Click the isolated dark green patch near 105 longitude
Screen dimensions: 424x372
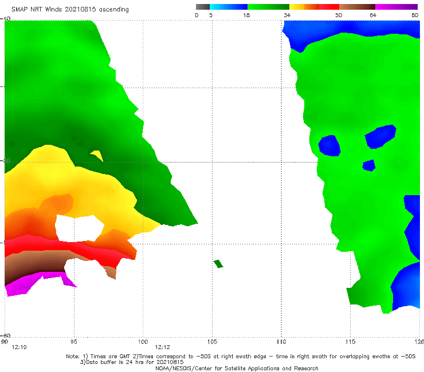[x=218, y=264]
